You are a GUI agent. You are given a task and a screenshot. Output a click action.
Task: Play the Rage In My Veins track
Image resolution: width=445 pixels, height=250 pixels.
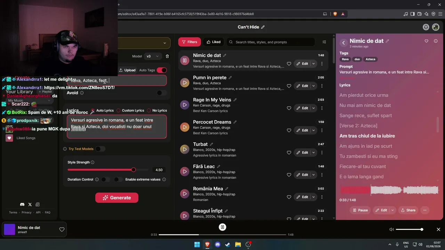pos(185,105)
